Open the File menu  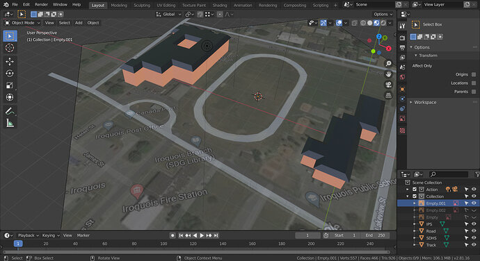click(15, 5)
